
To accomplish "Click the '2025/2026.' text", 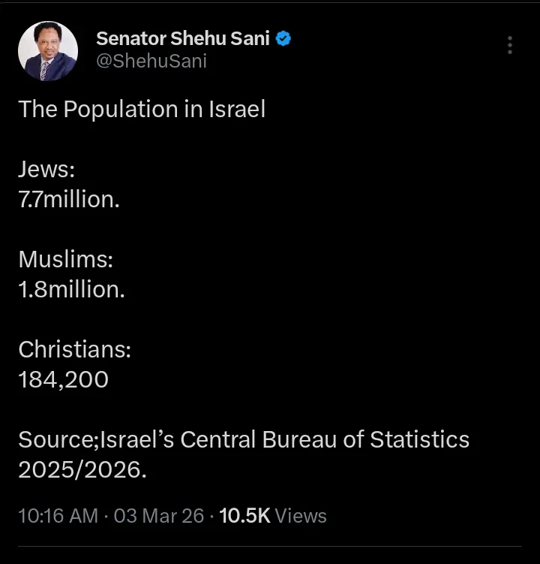I will 82,470.
